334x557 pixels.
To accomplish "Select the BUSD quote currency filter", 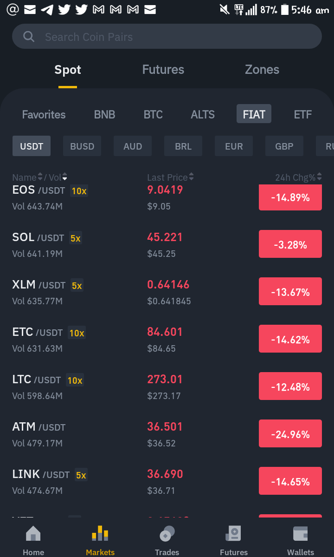I will [x=82, y=146].
